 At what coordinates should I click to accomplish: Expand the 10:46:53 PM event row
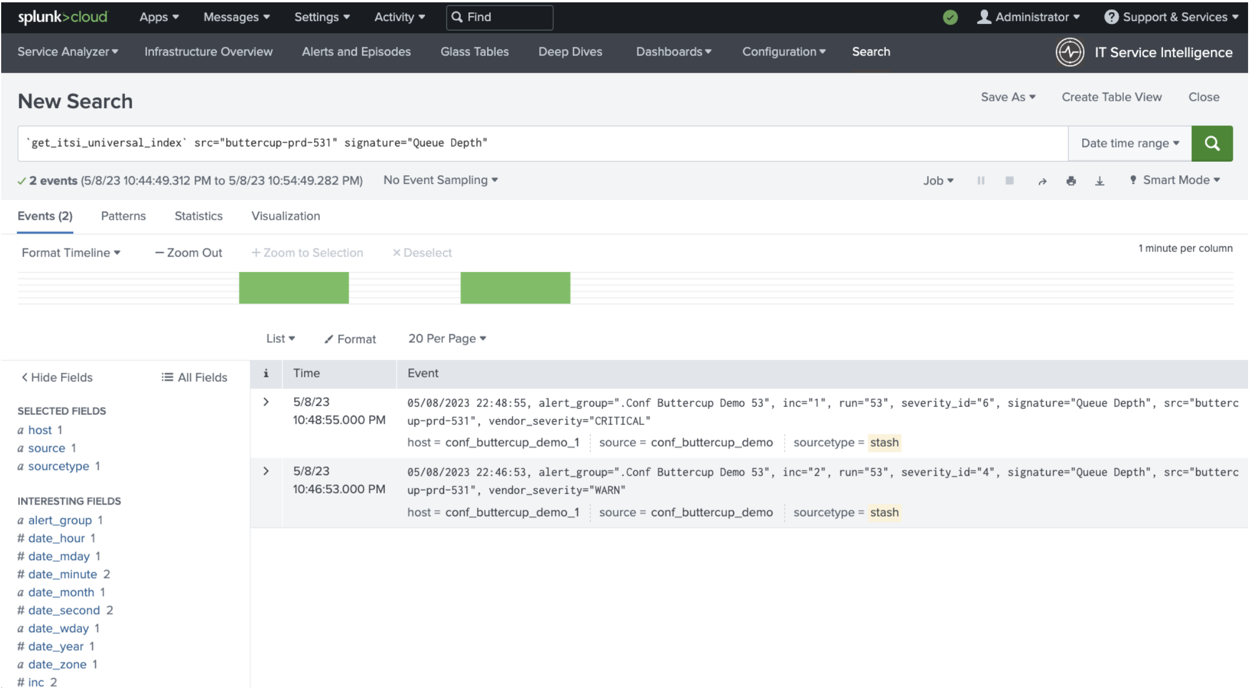(x=266, y=471)
